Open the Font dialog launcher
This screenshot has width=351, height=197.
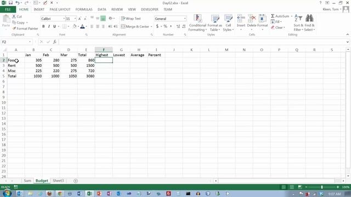[x=87, y=34]
